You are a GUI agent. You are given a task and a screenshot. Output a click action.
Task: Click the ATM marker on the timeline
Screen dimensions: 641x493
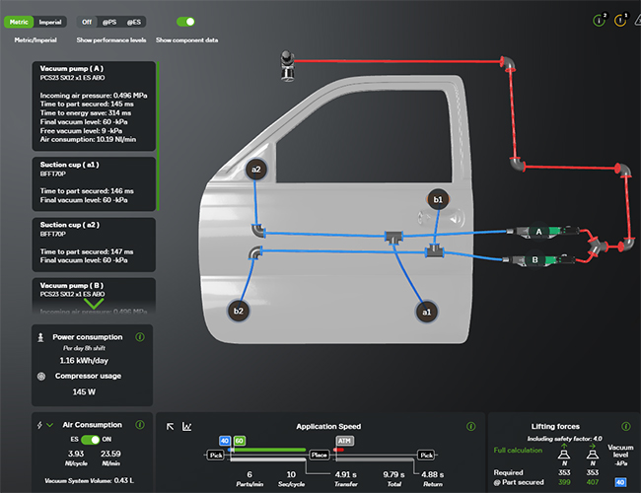pos(344,441)
